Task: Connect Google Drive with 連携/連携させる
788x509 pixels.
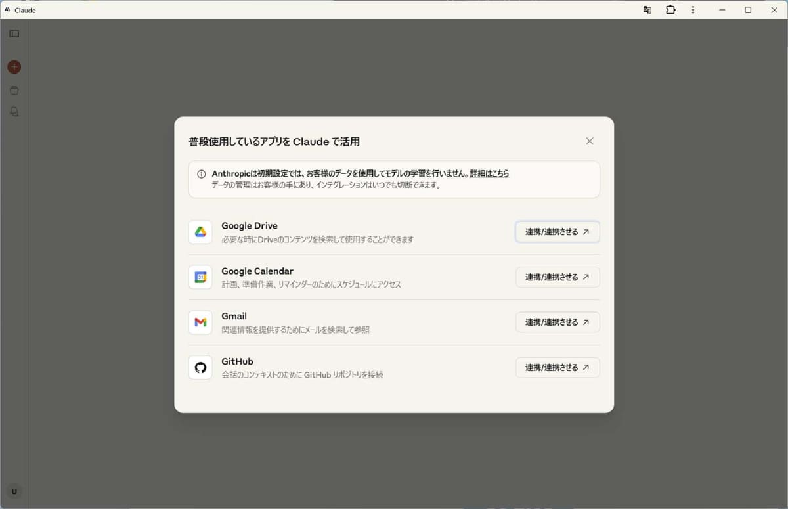Action: tap(558, 232)
